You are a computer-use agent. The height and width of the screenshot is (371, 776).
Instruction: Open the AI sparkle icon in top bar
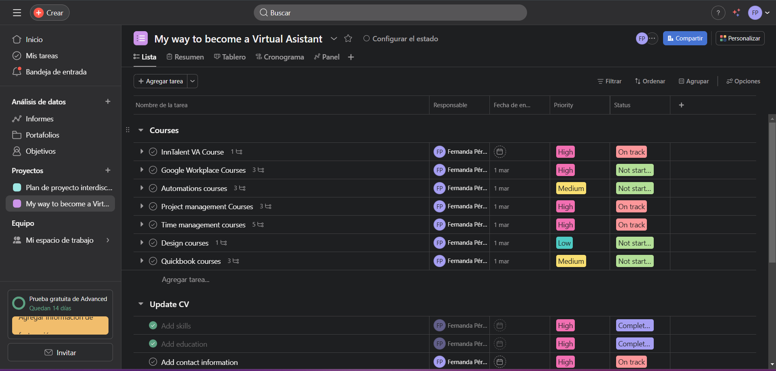coord(736,13)
